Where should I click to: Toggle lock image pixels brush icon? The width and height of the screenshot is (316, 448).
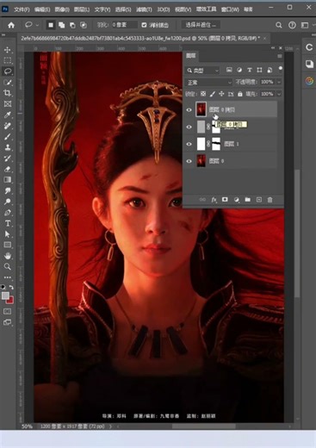(213, 94)
